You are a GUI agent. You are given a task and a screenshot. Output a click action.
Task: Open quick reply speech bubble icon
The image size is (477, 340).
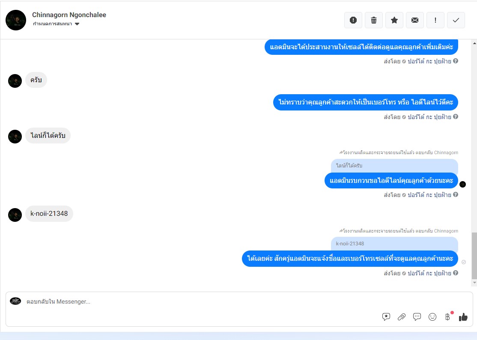click(417, 317)
